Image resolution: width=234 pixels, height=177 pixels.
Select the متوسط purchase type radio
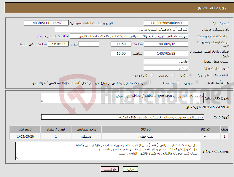tap(178, 83)
